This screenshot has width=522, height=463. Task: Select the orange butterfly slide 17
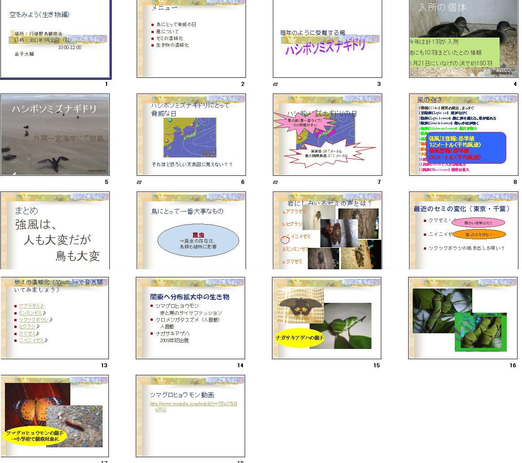coord(55,416)
